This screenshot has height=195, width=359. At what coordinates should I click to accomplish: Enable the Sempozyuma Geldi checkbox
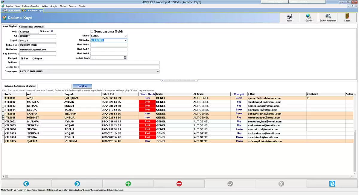(x=92, y=31)
